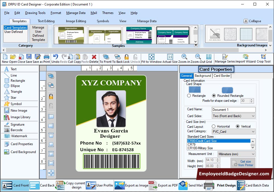Add a Signature element

point(14,125)
